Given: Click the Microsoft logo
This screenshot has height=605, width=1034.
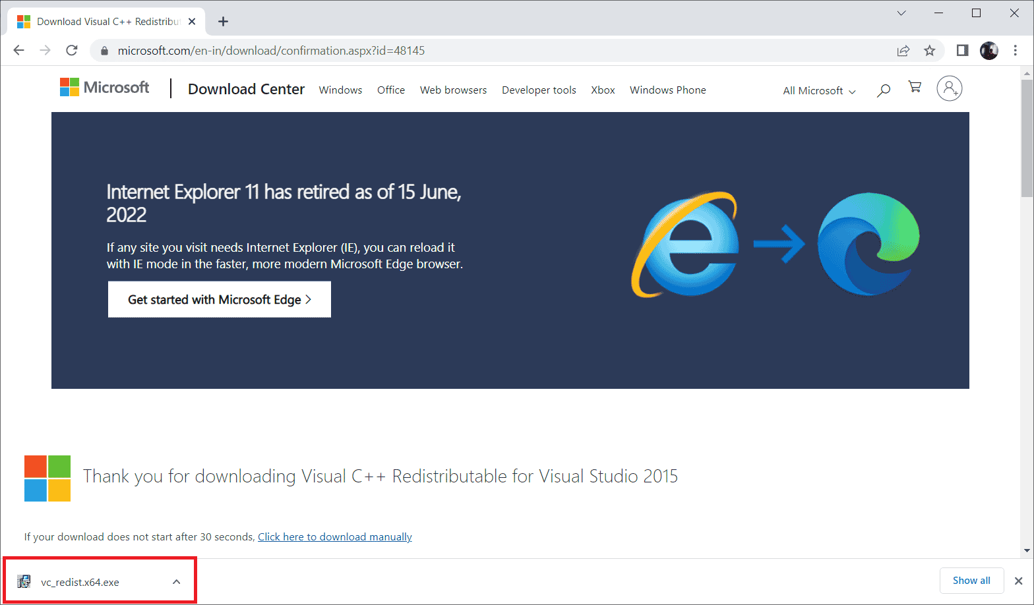Looking at the screenshot, I should (x=105, y=88).
